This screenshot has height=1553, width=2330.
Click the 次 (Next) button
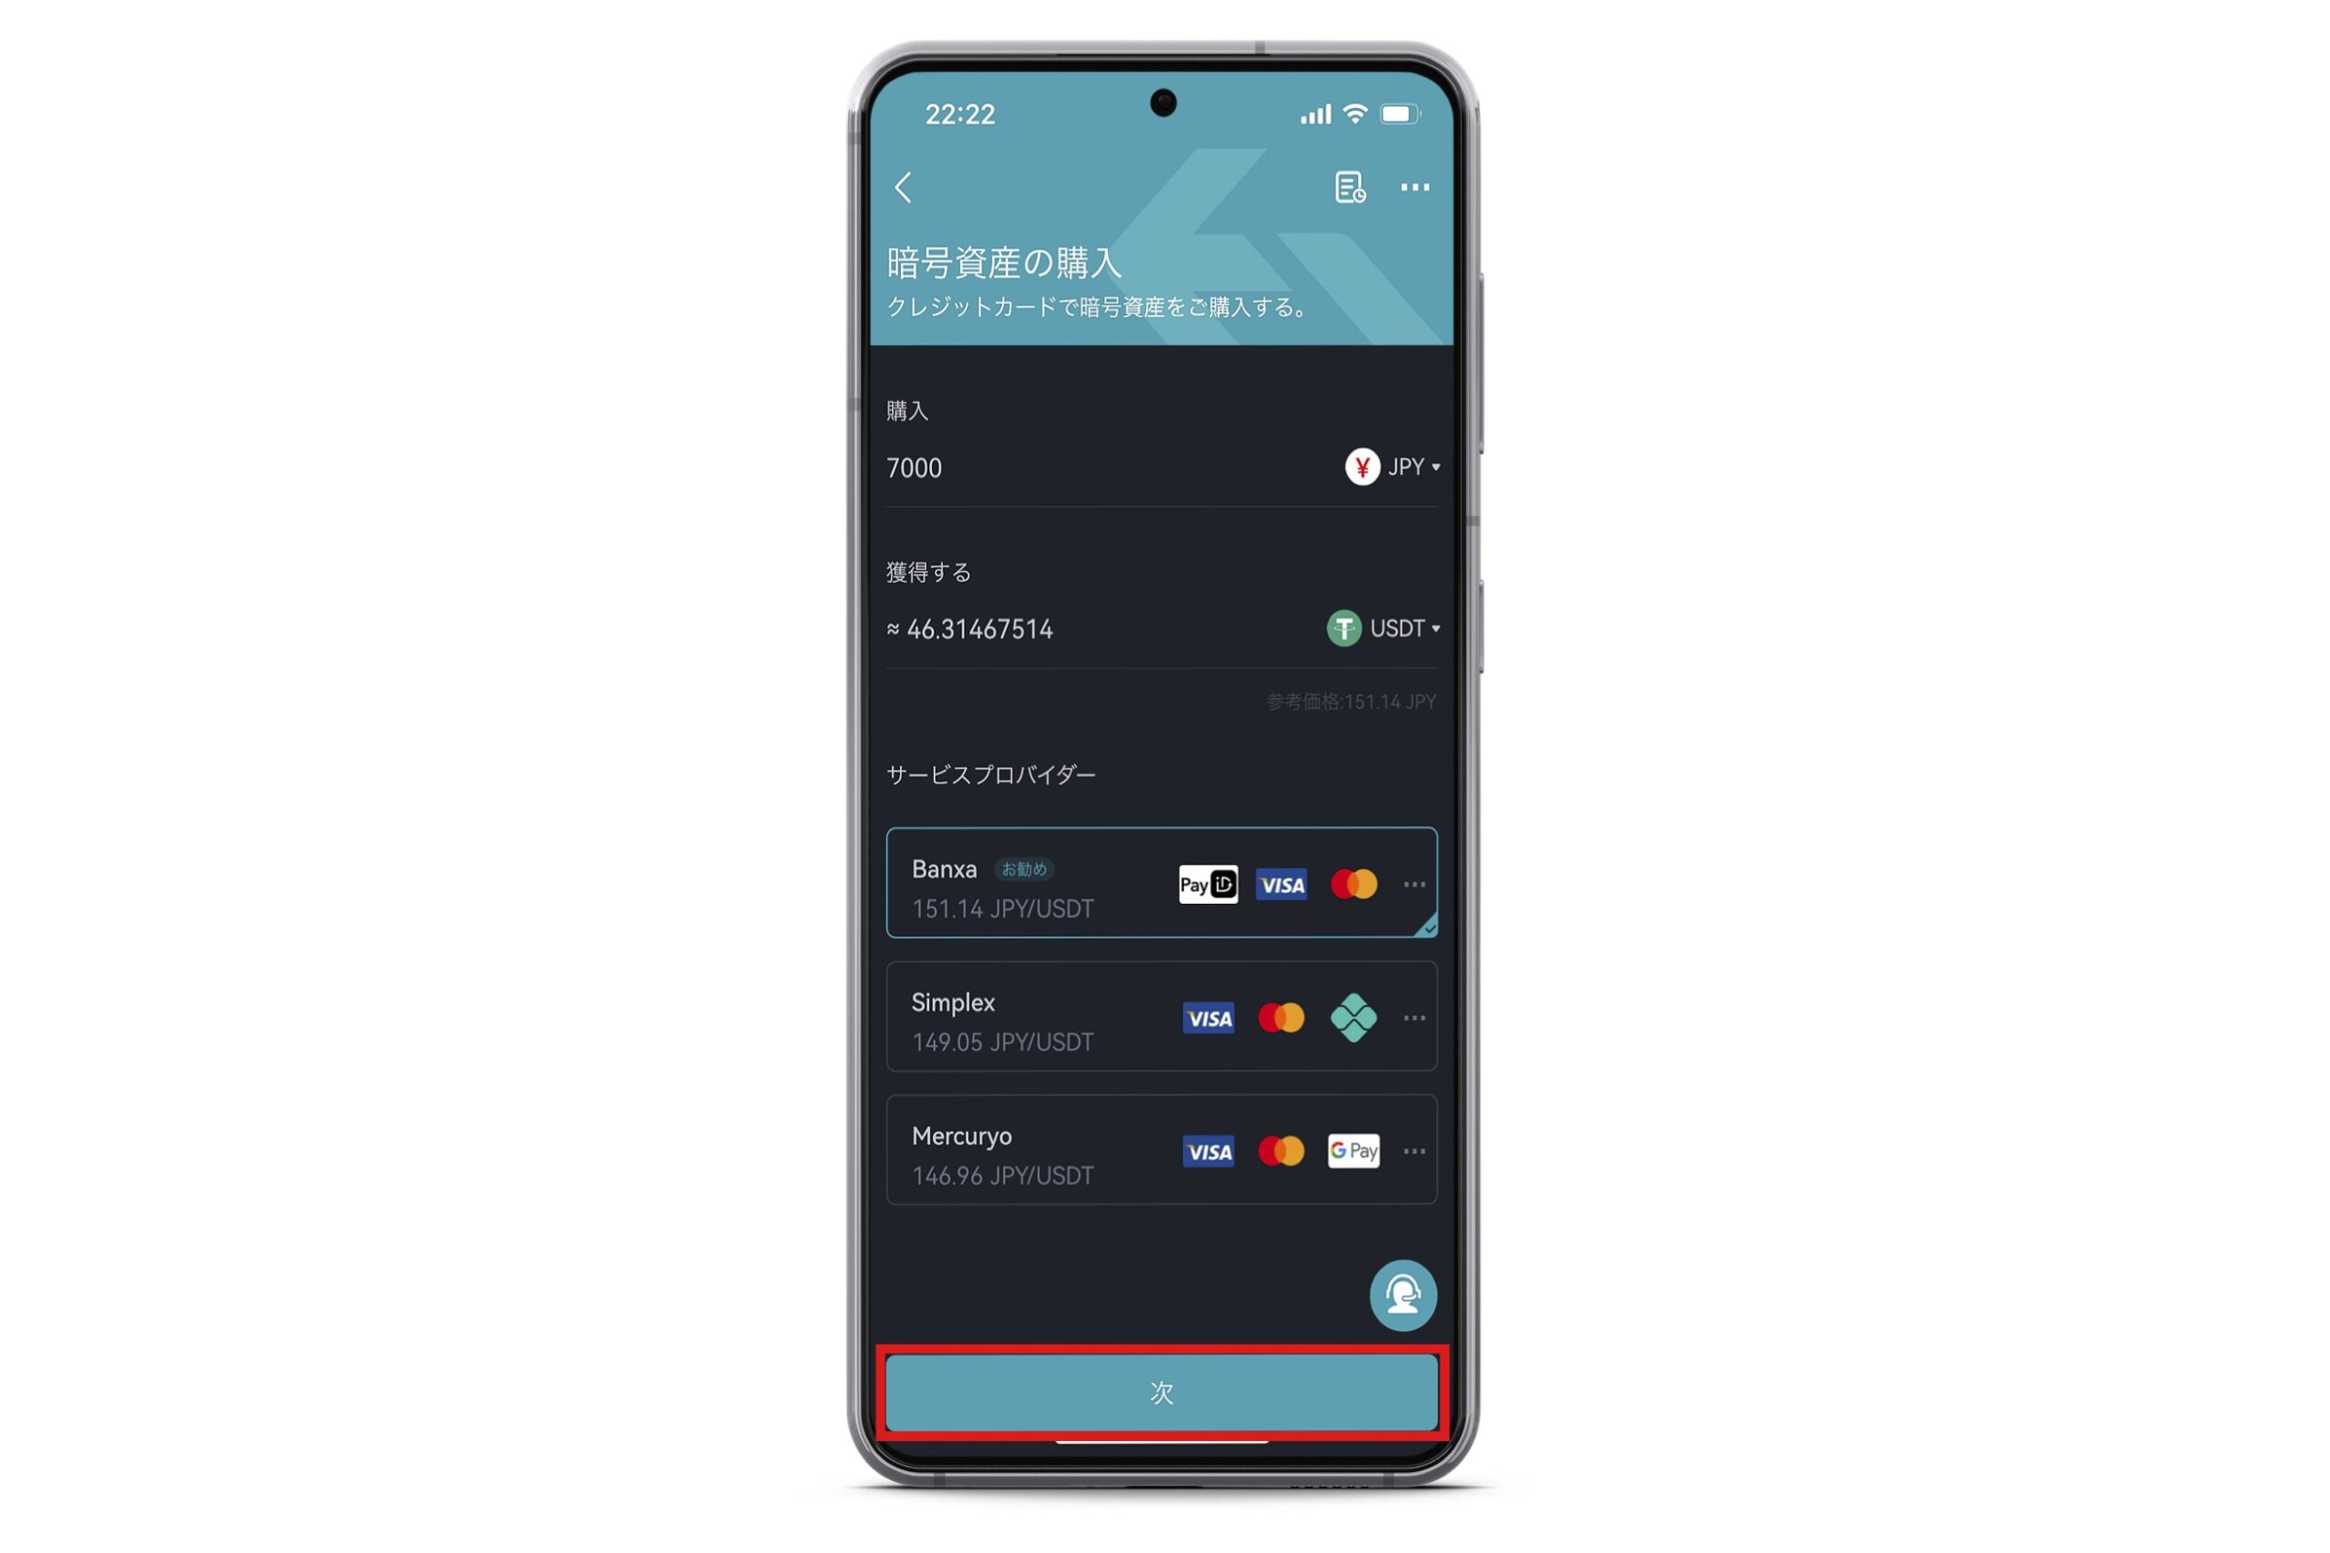[x=1164, y=1394]
